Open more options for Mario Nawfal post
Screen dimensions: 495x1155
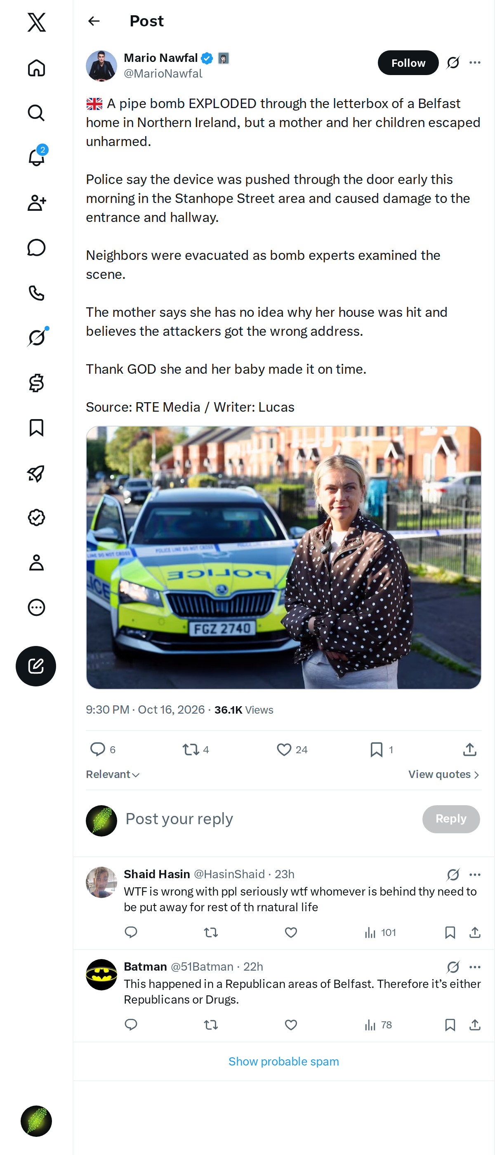click(x=475, y=63)
